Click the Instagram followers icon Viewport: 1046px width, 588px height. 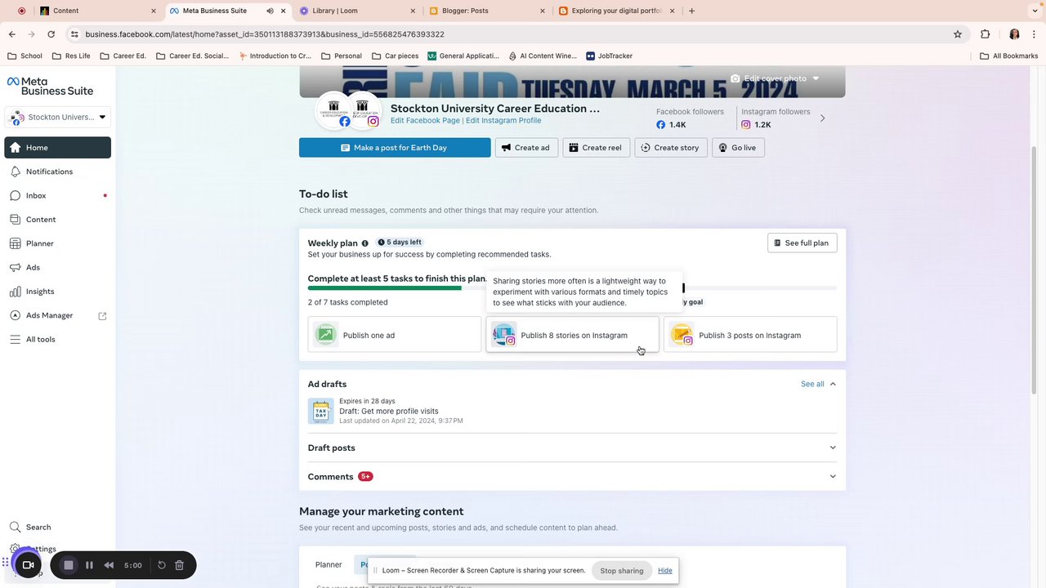pyautogui.click(x=746, y=125)
